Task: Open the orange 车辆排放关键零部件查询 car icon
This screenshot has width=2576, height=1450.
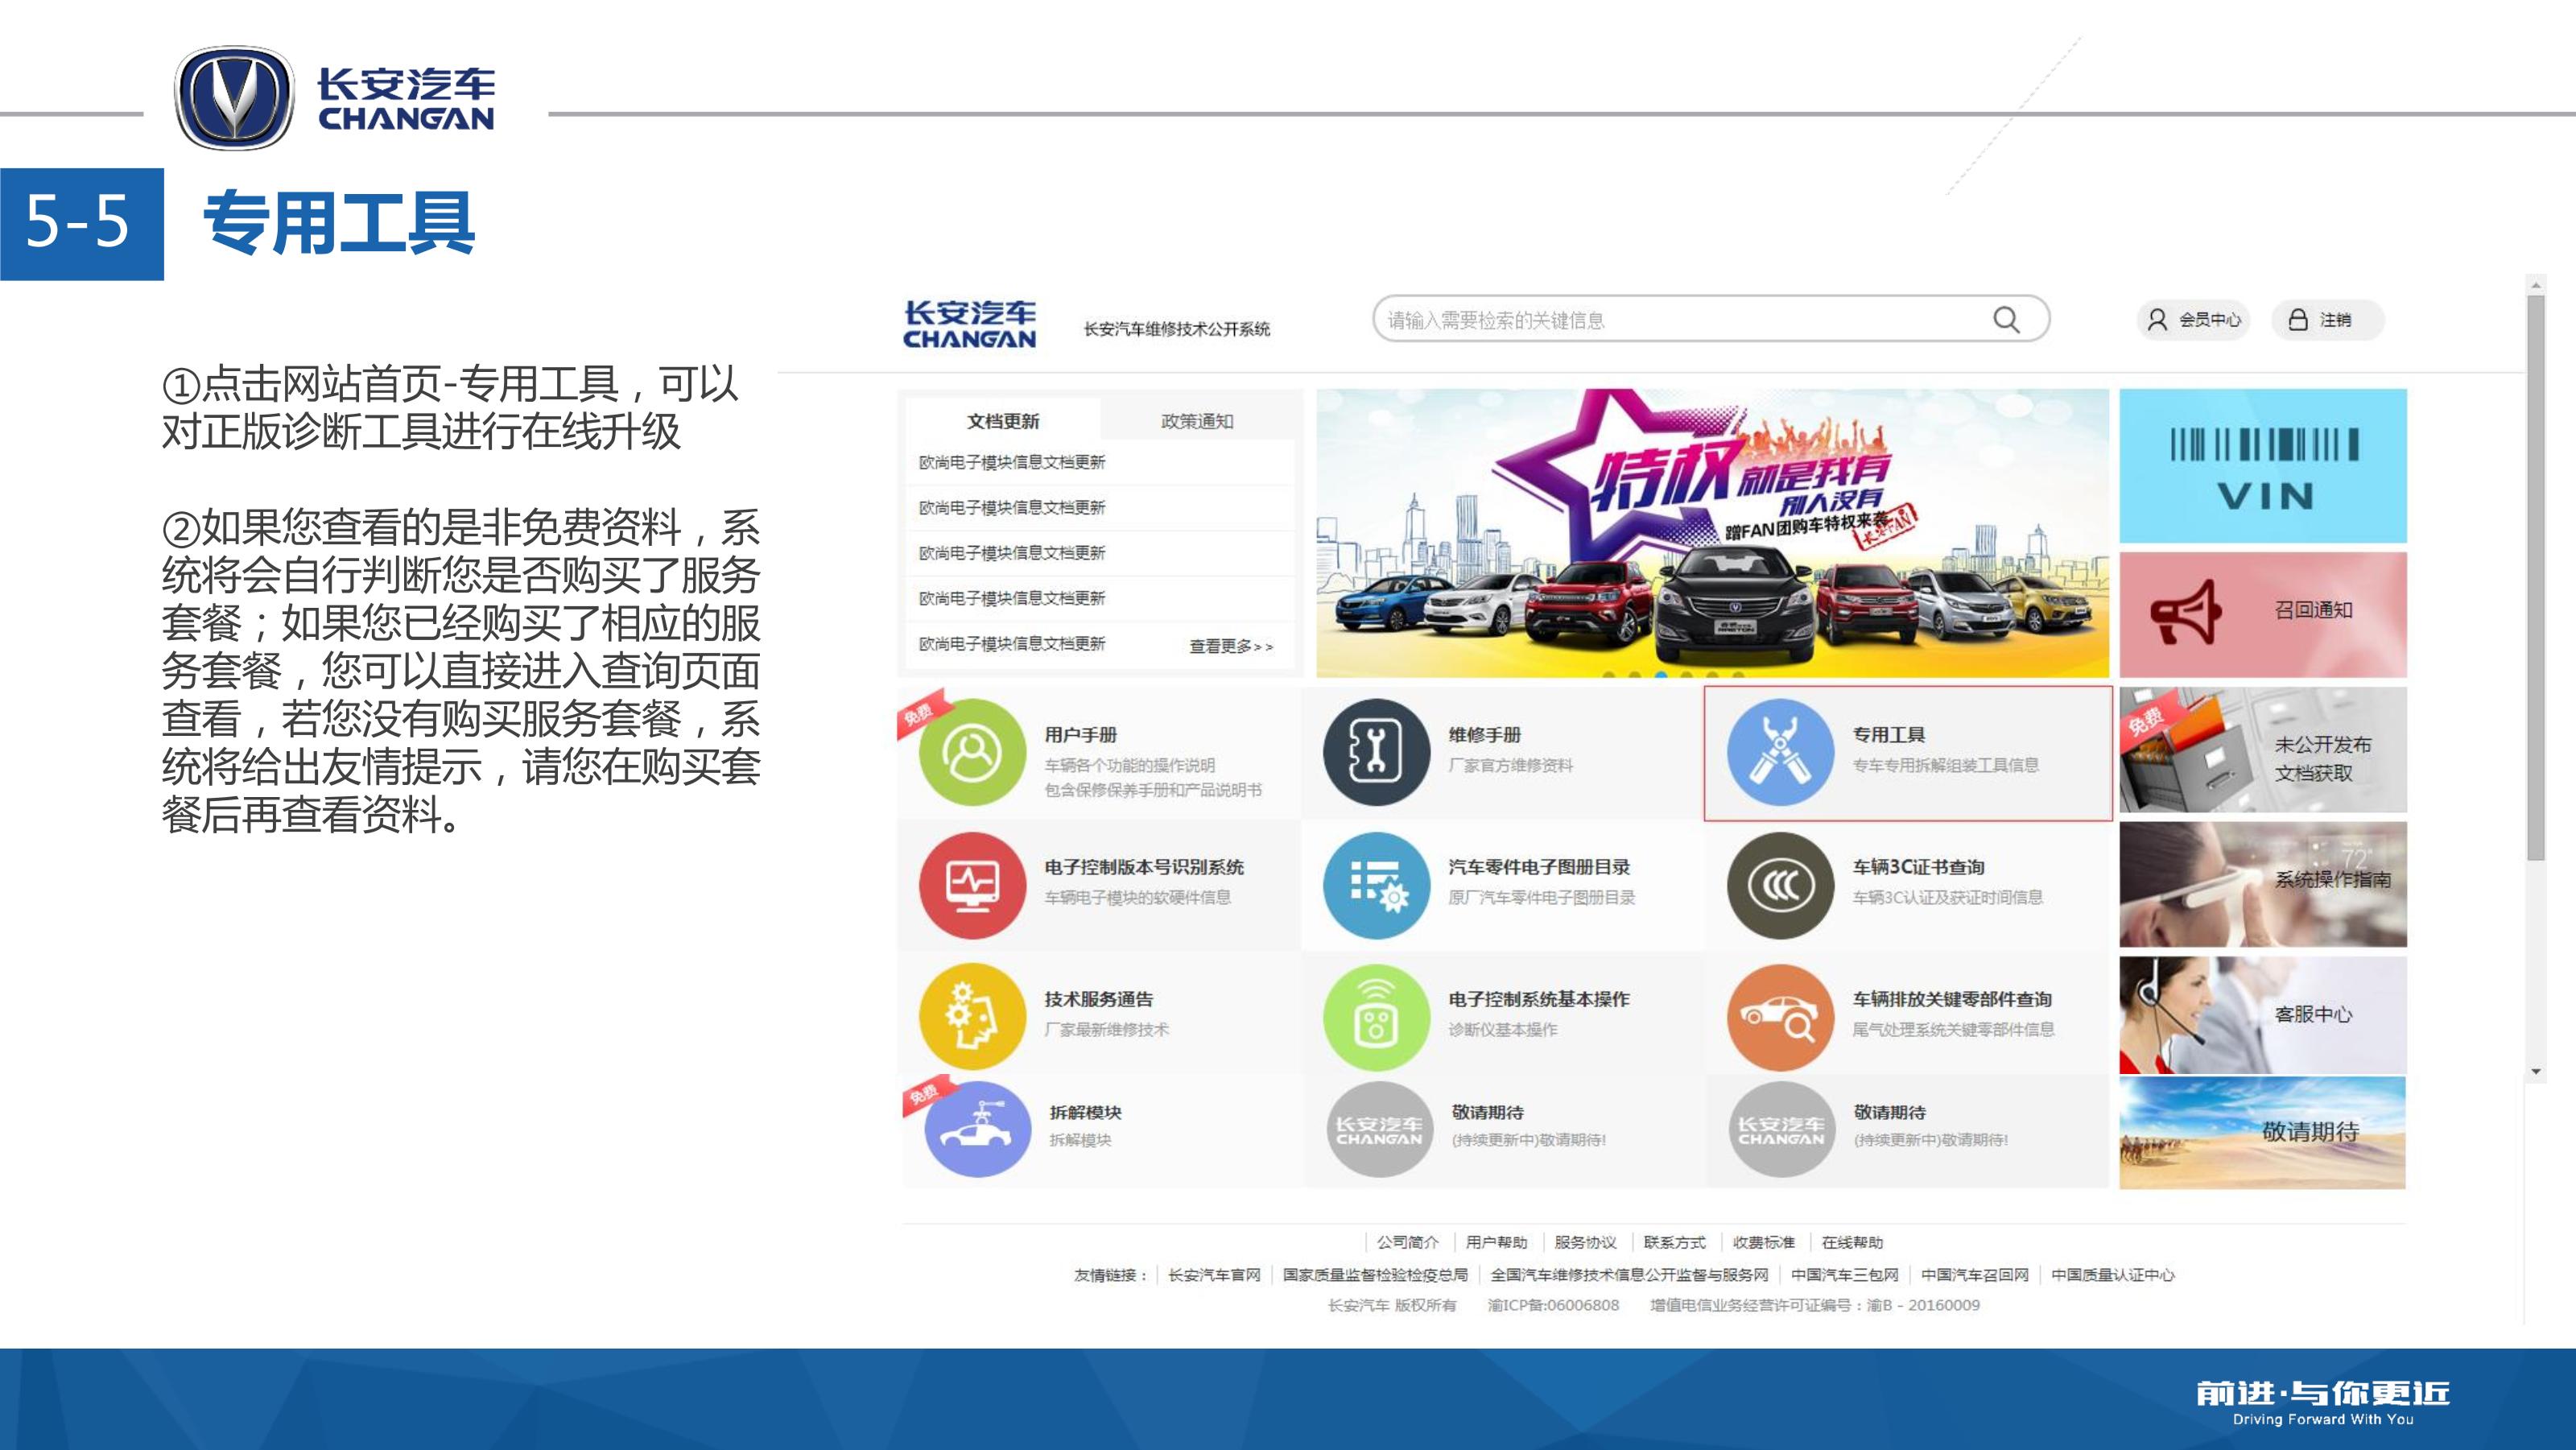Action: tap(1780, 1017)
